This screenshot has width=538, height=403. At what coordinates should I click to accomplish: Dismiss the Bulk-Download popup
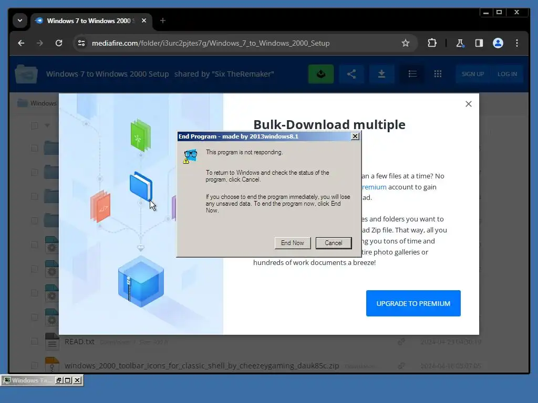[x=468, y=104]
